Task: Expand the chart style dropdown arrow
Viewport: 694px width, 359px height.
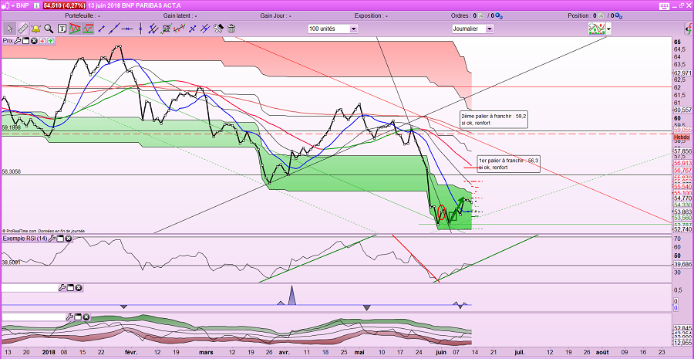Action: pos(609,29)
